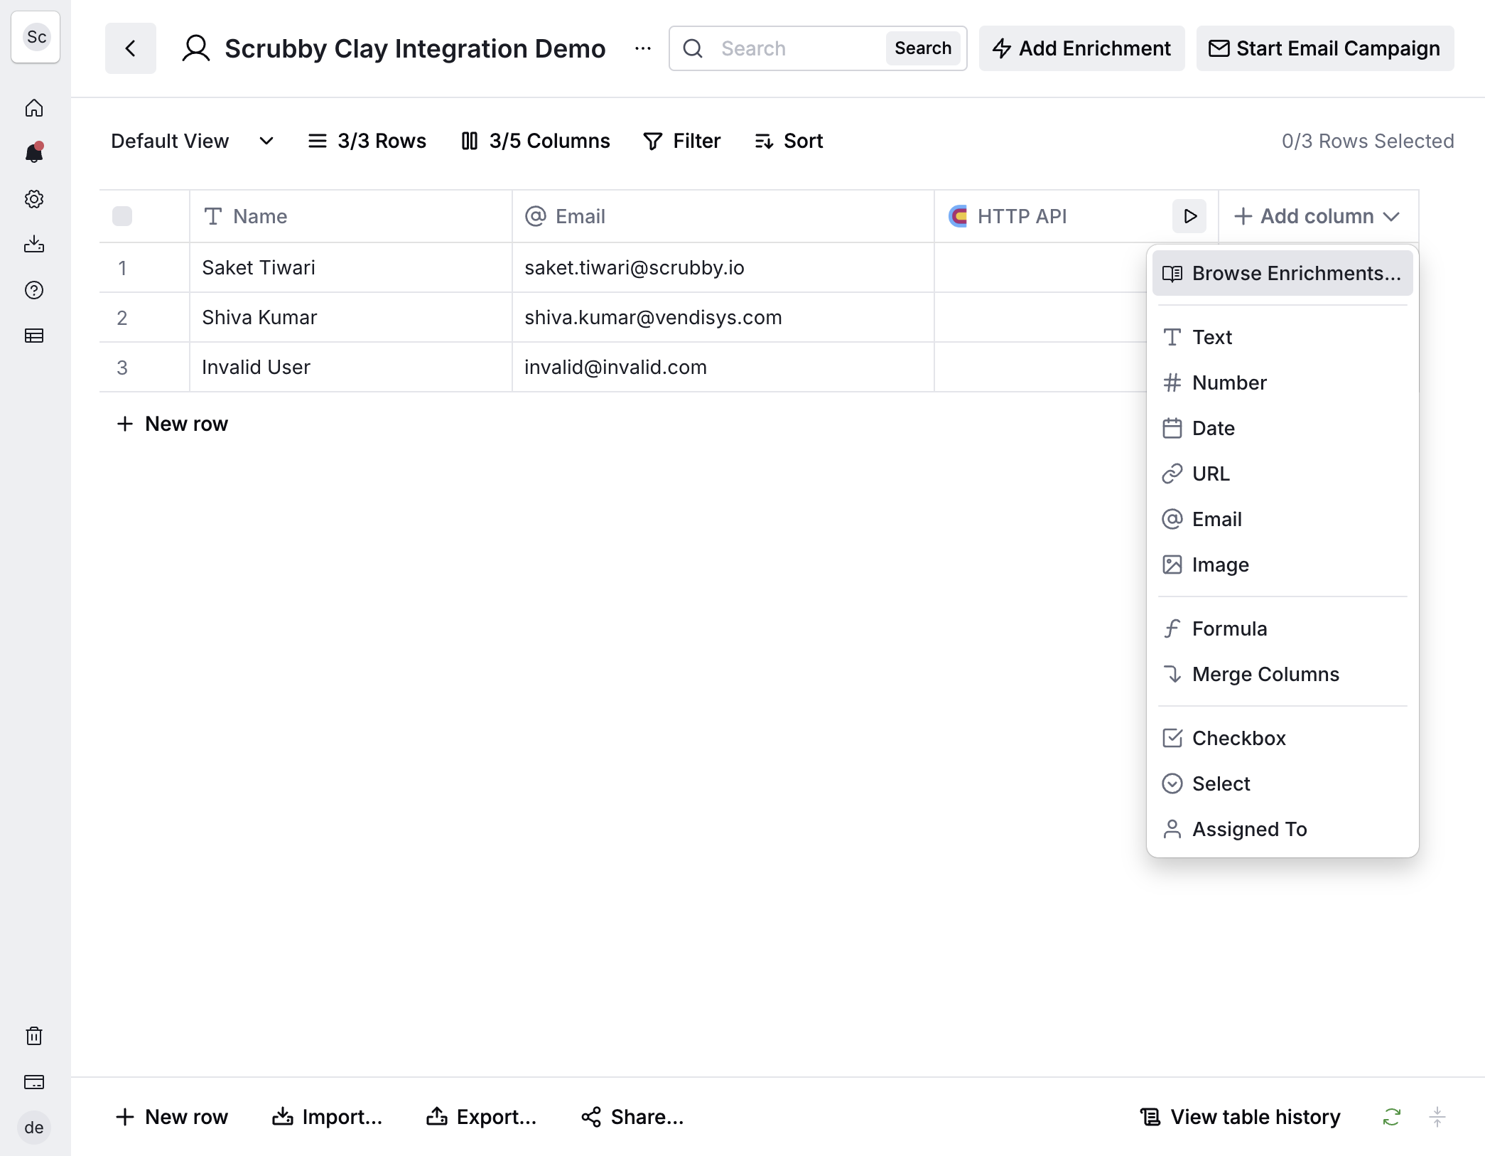1485x1156 pixels.
Task: Click Start Email Campaign button
Action: click(x=1325, y=48)
